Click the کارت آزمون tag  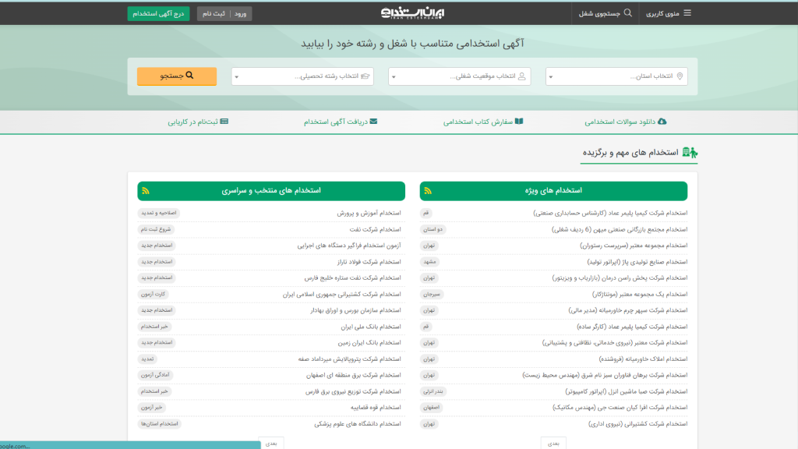(x=153, y=294)
